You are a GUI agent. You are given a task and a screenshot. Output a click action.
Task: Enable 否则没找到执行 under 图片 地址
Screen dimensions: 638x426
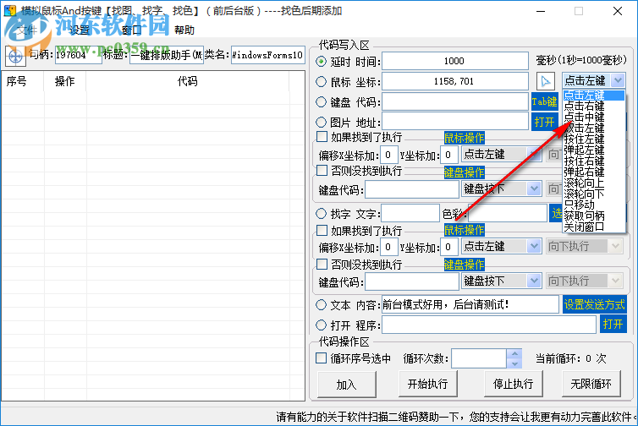click(322, 171)
